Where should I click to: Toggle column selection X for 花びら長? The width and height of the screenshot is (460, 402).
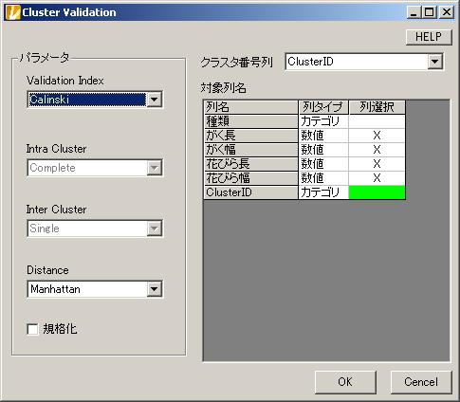[x=377, y=164]
